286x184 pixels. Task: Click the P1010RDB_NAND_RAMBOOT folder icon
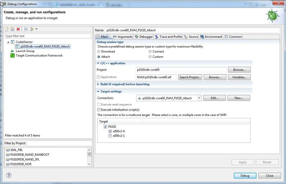(x=8, y=155)
